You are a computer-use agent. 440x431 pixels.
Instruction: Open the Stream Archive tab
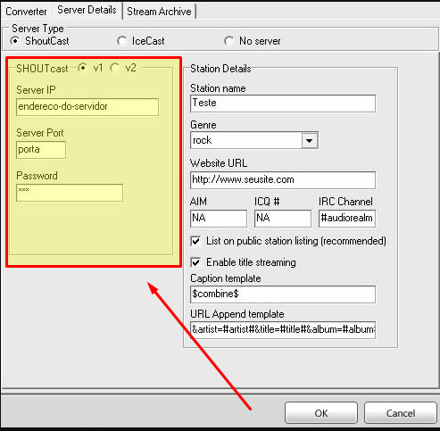pos(159,12)
